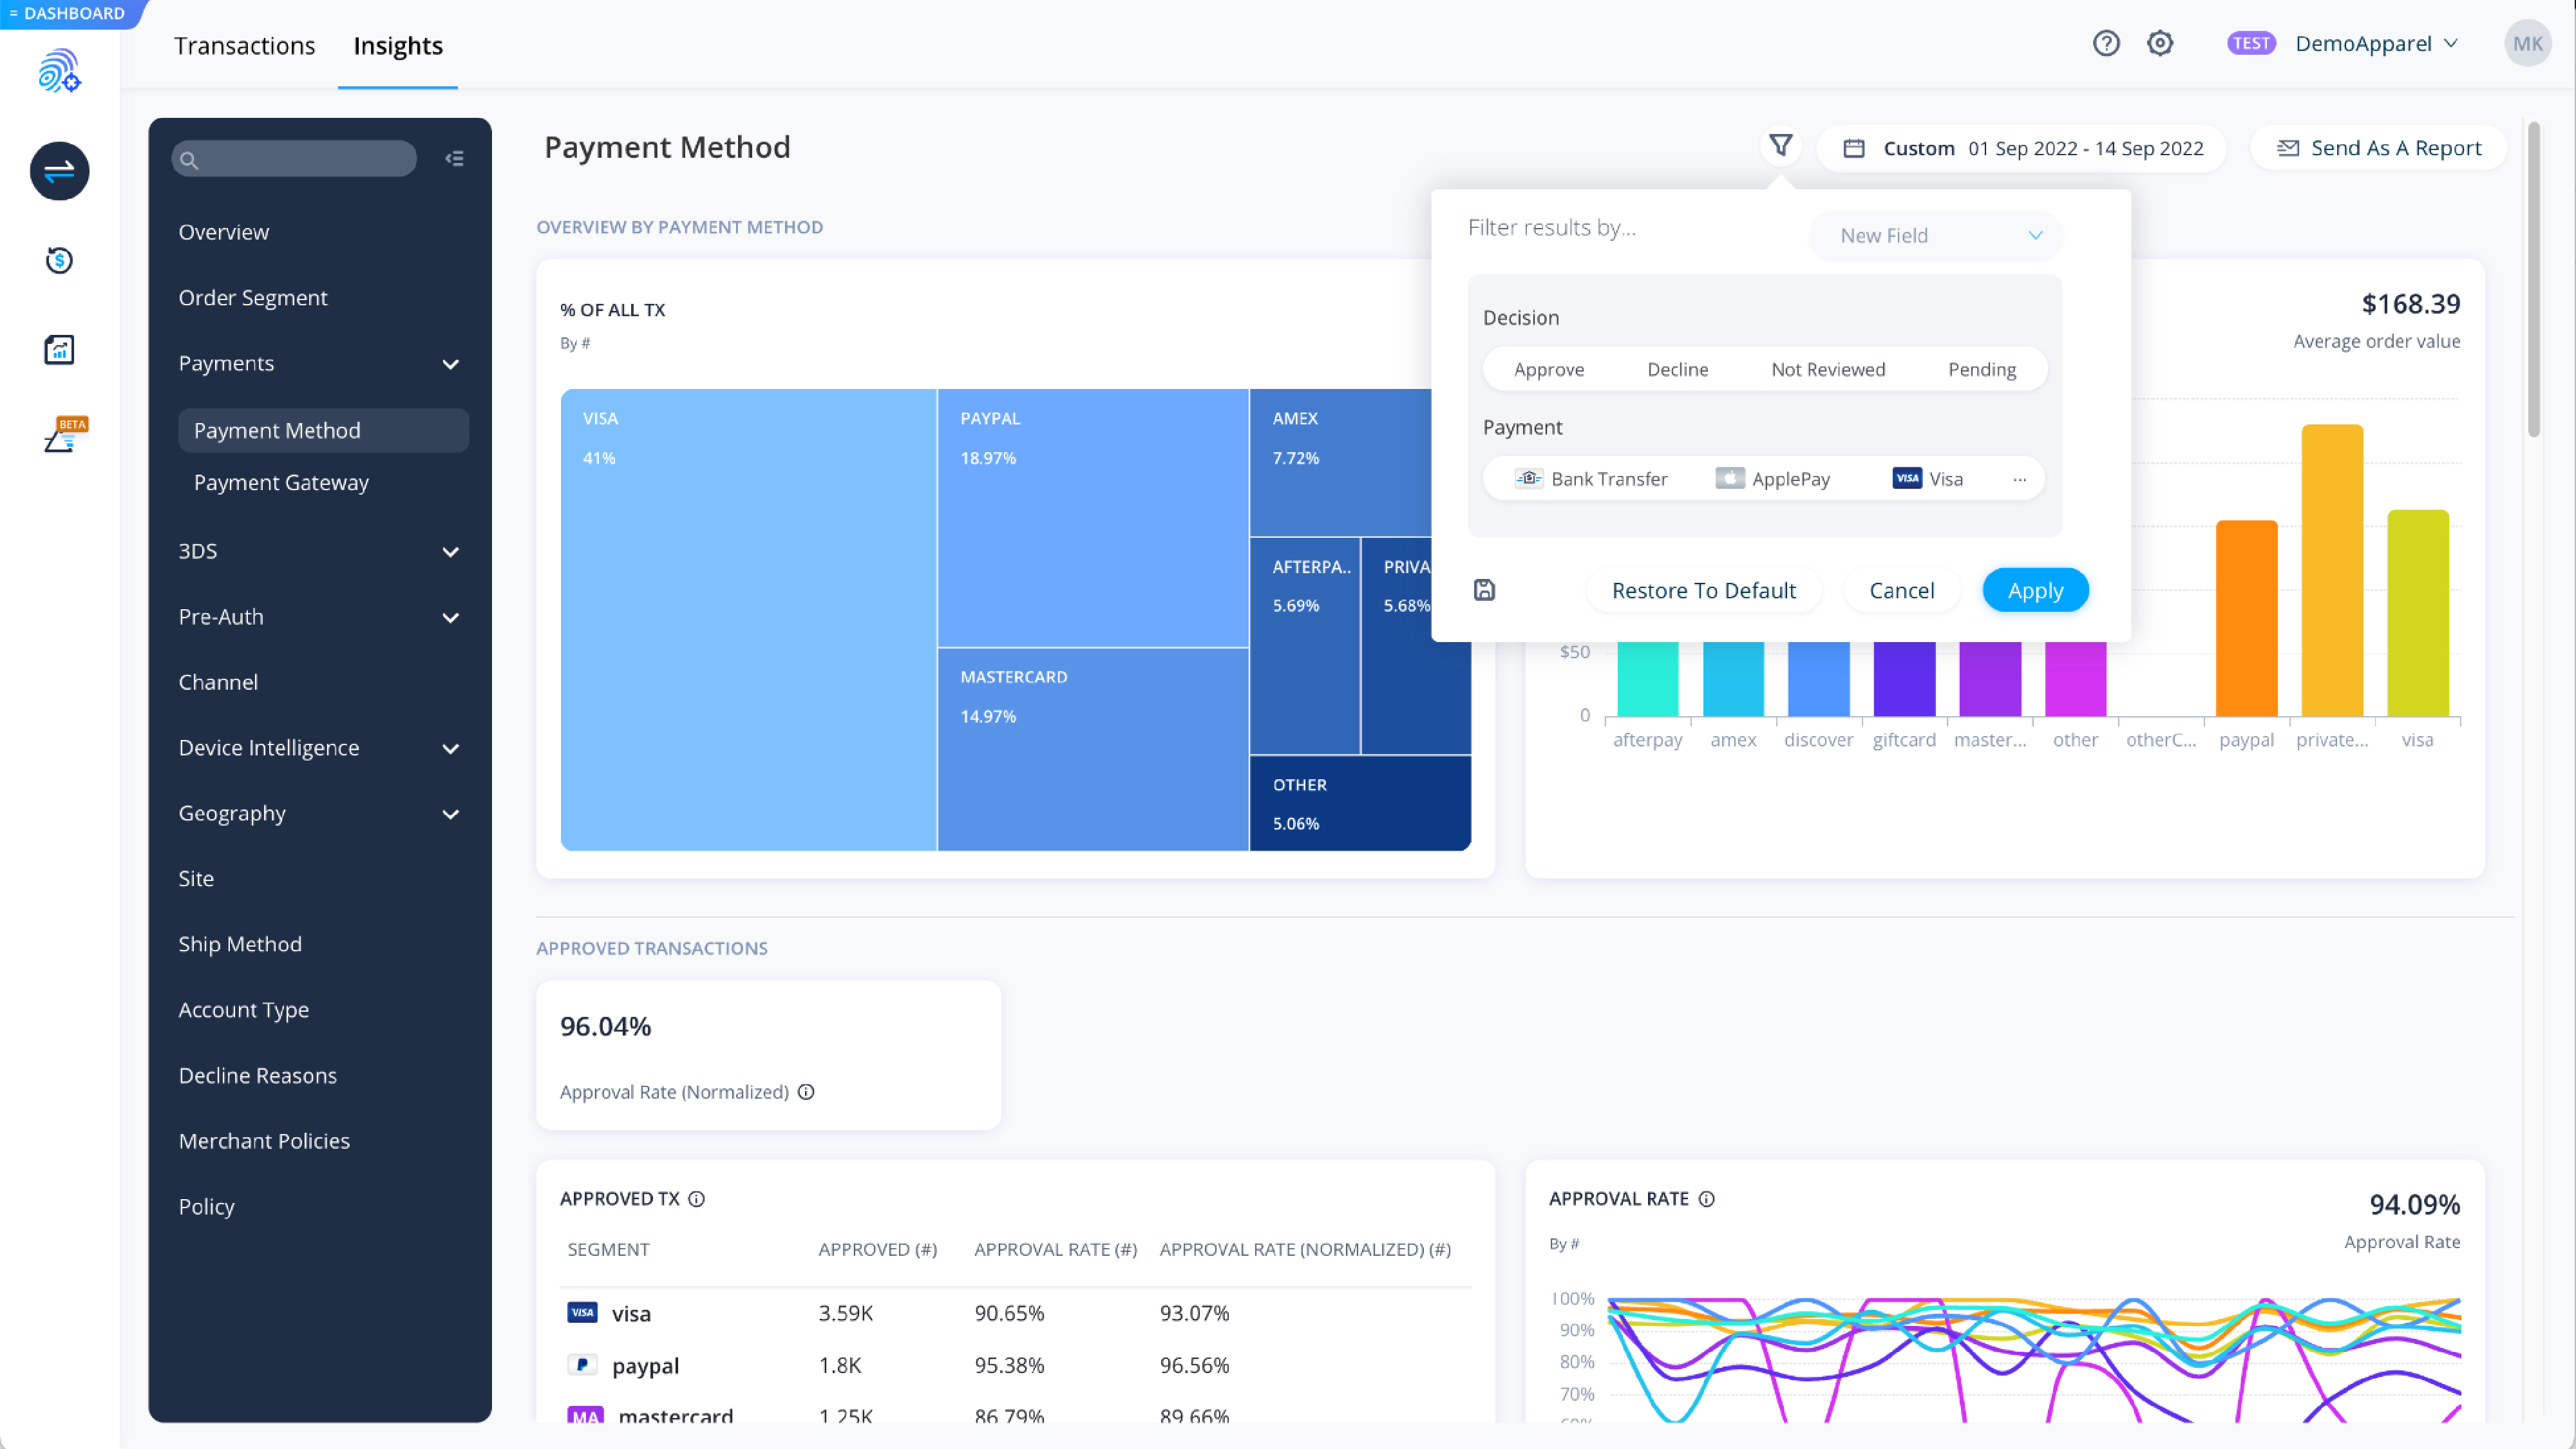Click the save filter disk icon
This screenshot has height=1449, width=2576.
pos(1484,590)
